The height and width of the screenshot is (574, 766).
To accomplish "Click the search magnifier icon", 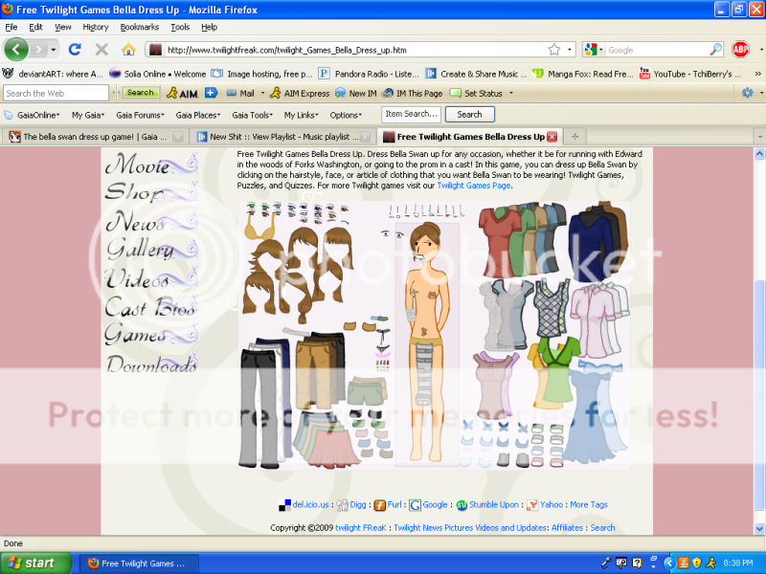I will (x=715, y=50).
